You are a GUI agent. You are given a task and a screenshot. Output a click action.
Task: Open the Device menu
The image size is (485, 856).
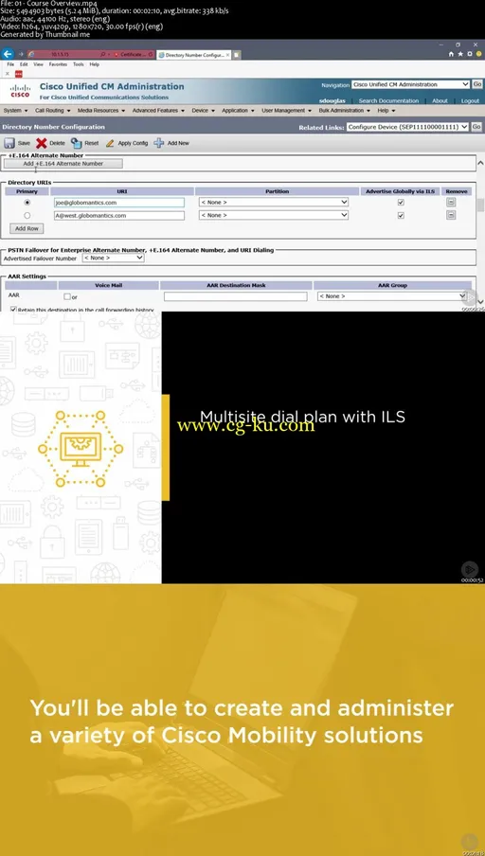click(x=203, y=110)
